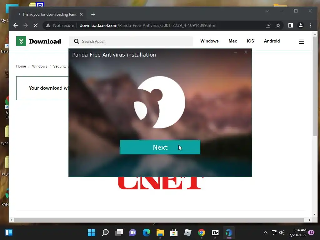The image size is (320, 240).
Task: Click the vertical scrollbar thumb in Chrome
Action: (x=315, y=86)
